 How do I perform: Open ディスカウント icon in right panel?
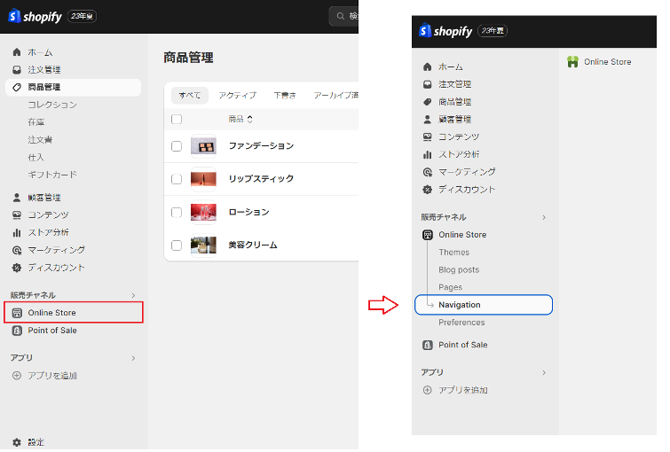[428, 189]
